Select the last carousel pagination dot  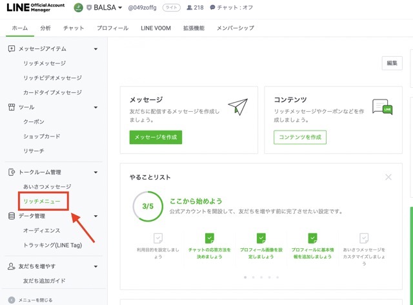point(277,277)
